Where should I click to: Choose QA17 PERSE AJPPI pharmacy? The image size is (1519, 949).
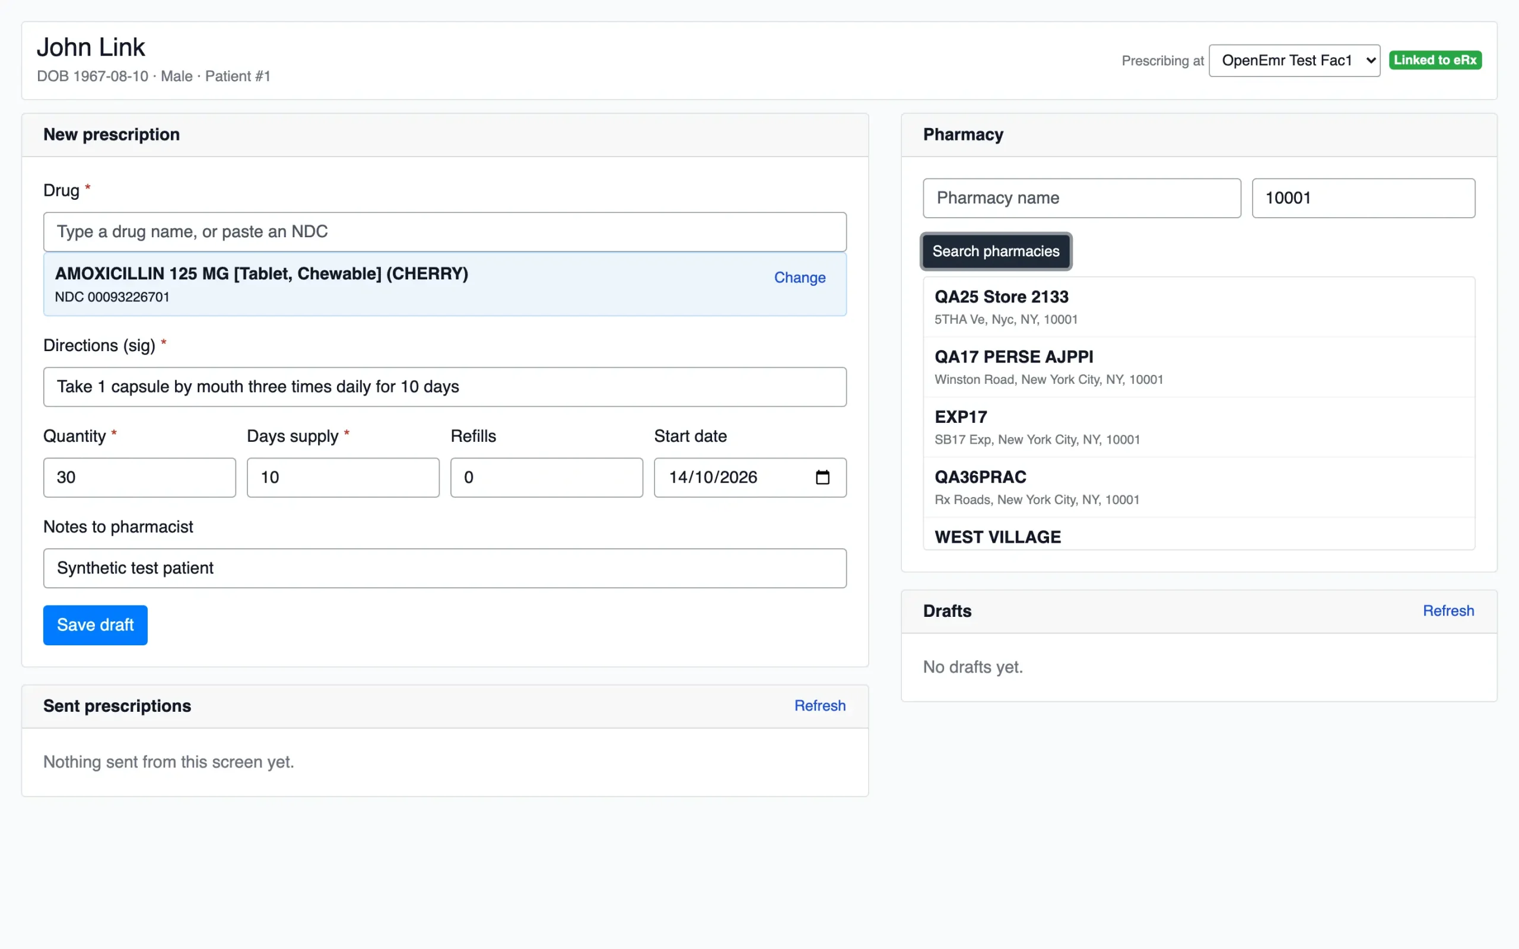[x=1198, y=367]
